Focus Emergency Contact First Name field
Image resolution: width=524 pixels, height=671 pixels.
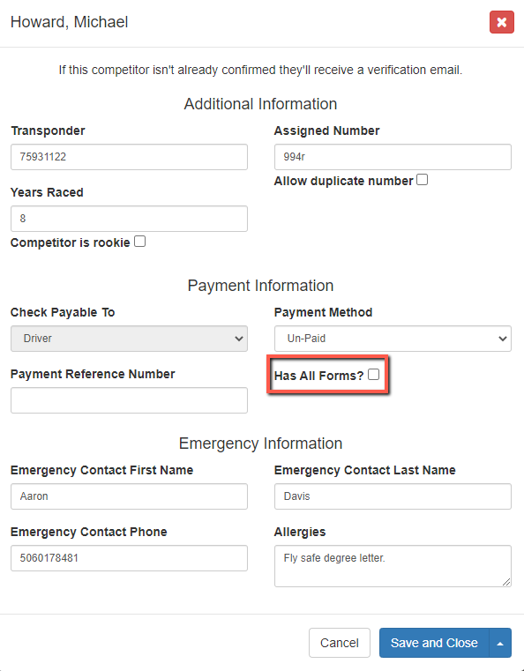tap(130, 496)
